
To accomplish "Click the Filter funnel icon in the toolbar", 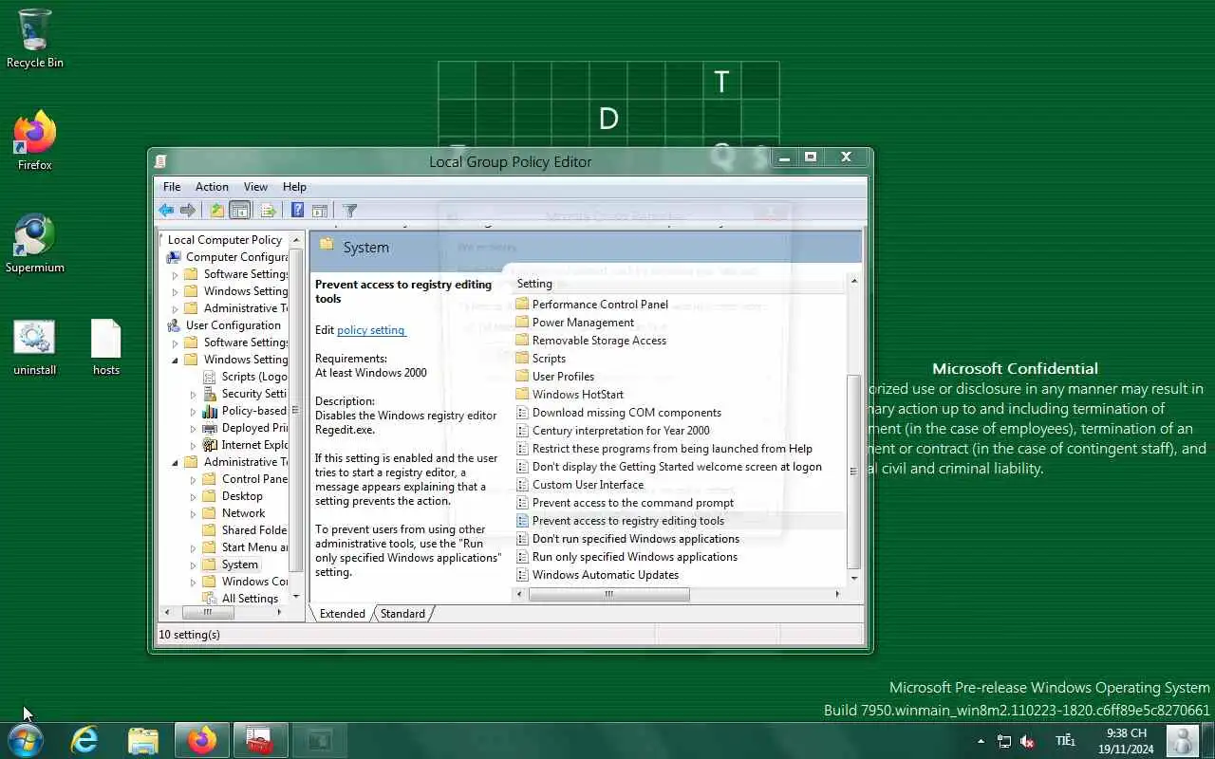I will click(349, 211).
